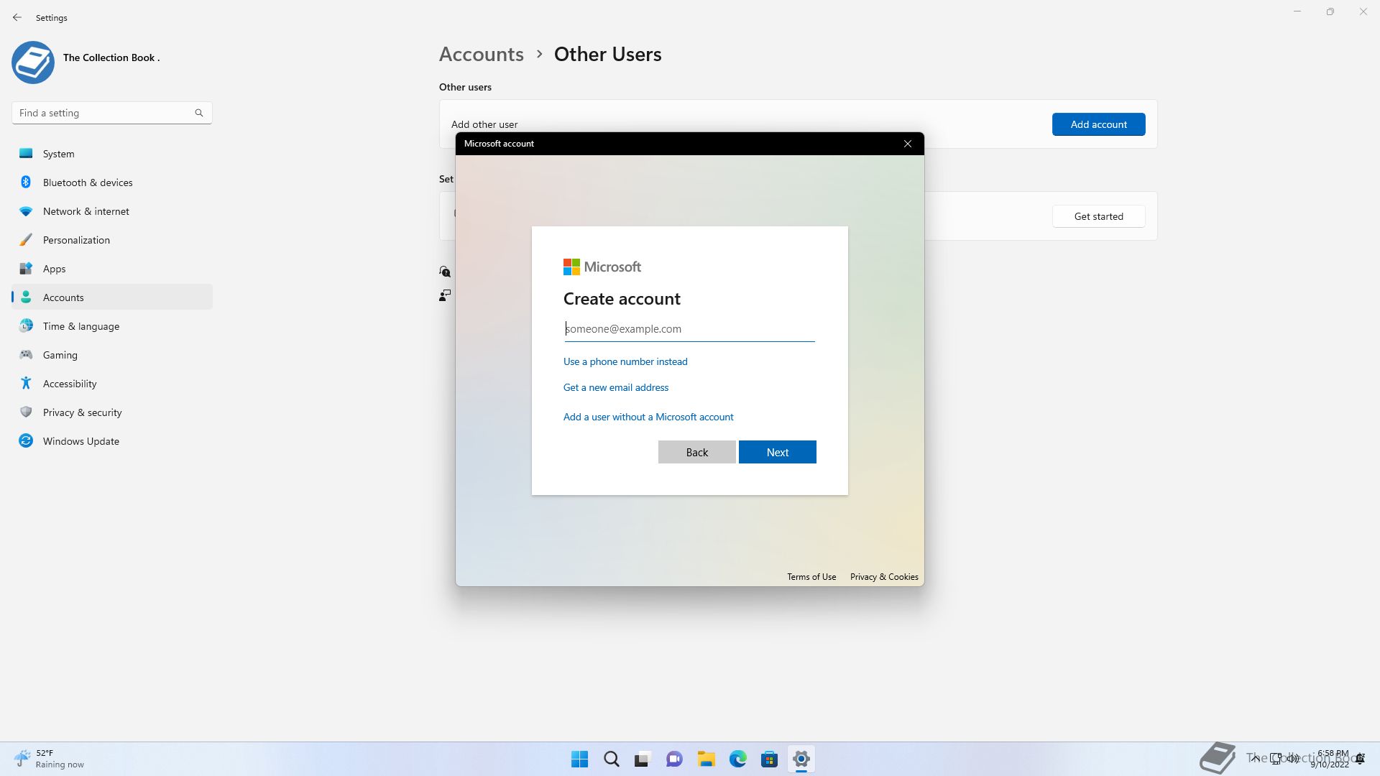This screenshot has height=776, width=1380.
Task: Launch Microsoft Edge from the taskbar
Action: click(737, 759)
